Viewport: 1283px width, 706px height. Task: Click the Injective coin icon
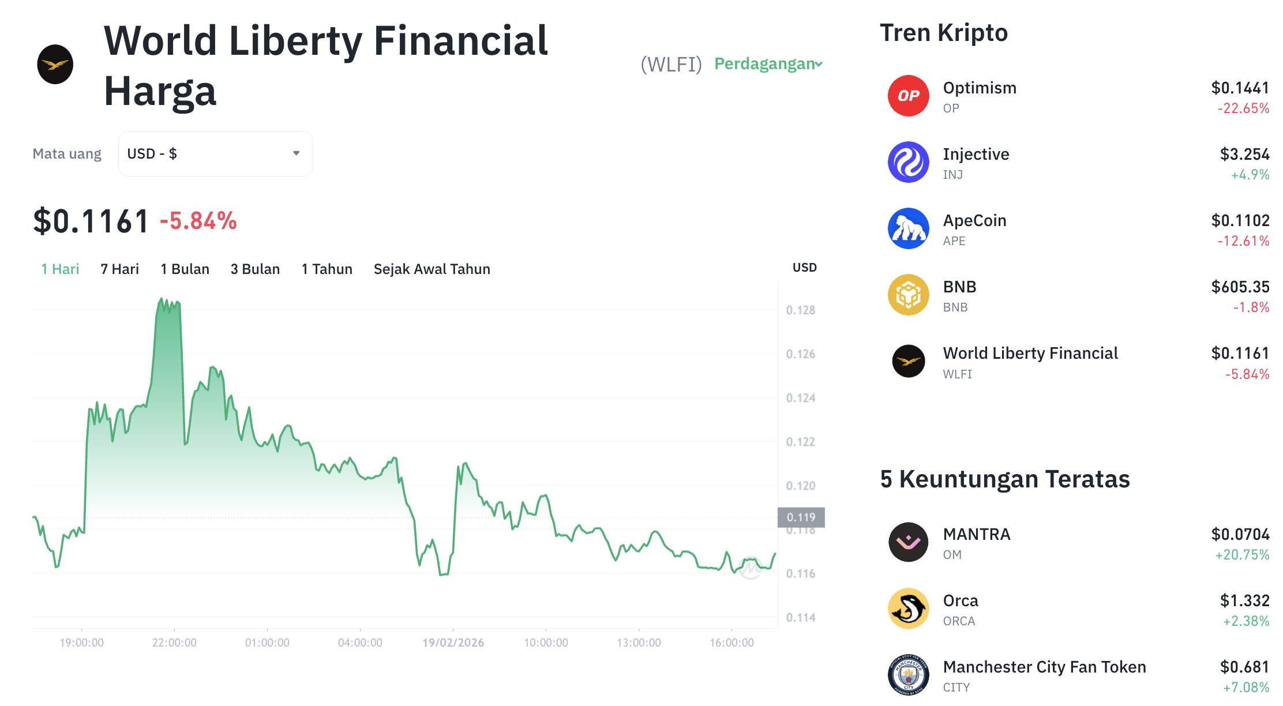click(908, 162)
